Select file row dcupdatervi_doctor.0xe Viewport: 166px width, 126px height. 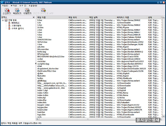pyautogui.click(x=99, y=69)
